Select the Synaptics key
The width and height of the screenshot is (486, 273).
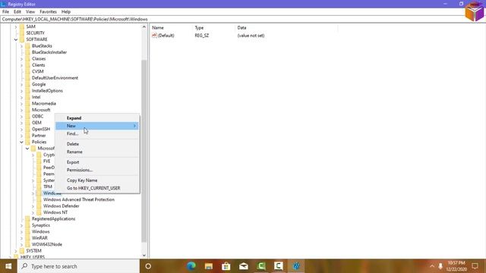coord(40,225)
